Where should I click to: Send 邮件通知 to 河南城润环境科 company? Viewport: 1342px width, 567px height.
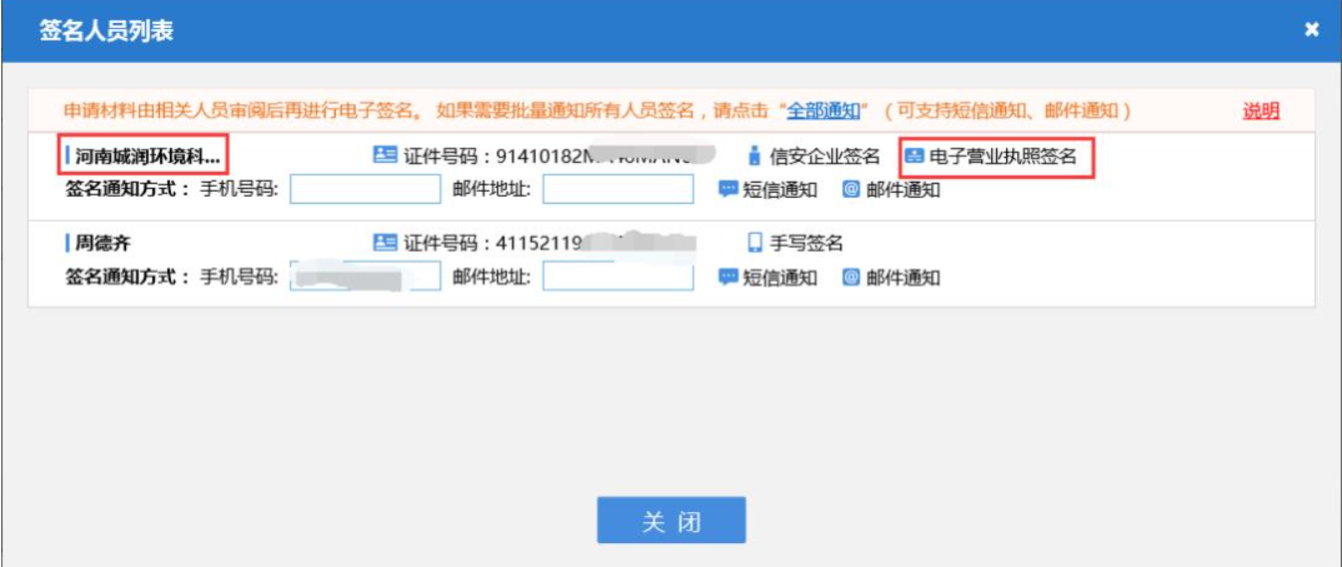click(890, 190)
